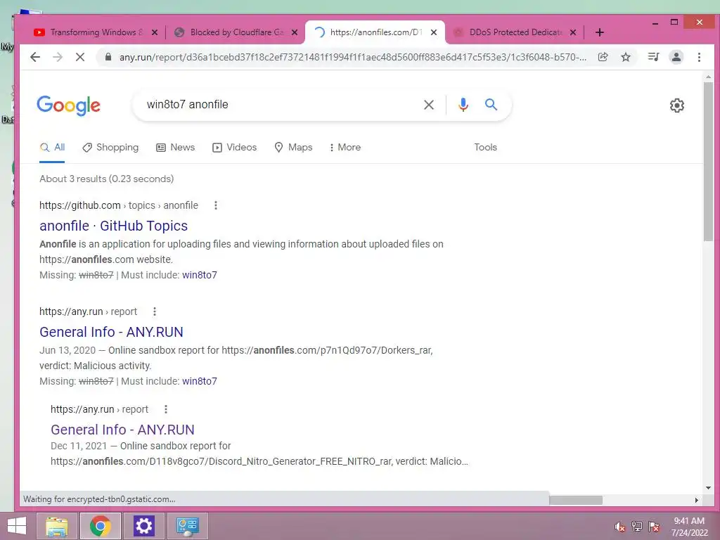Open a new browser tab
Viewport: 720px width, 540px height.
coord(599,32)
